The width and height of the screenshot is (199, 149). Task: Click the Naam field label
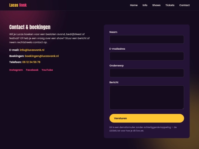point(113,32)
